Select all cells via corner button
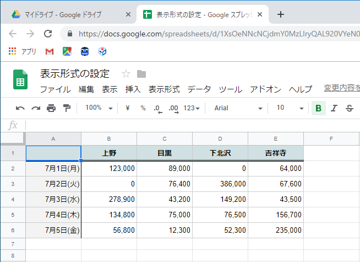 tap(13, 138)
